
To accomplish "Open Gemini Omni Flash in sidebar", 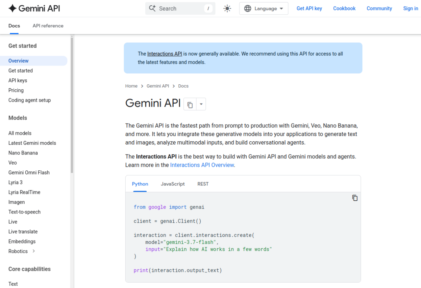I will click(29, 173).
